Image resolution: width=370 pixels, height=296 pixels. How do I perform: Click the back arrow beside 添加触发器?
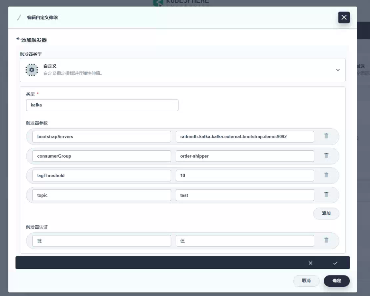[x=18, y=39]
